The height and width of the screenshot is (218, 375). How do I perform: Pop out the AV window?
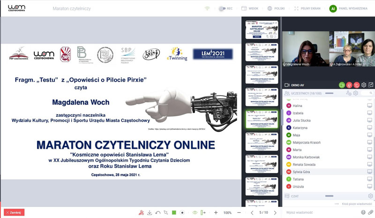pyautogui.click(x=371, y=85)
